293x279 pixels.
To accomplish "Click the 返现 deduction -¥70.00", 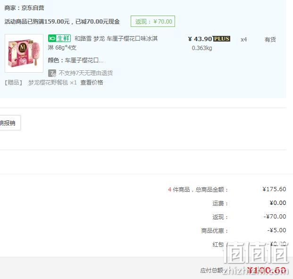I will click(x=275, y=217).
